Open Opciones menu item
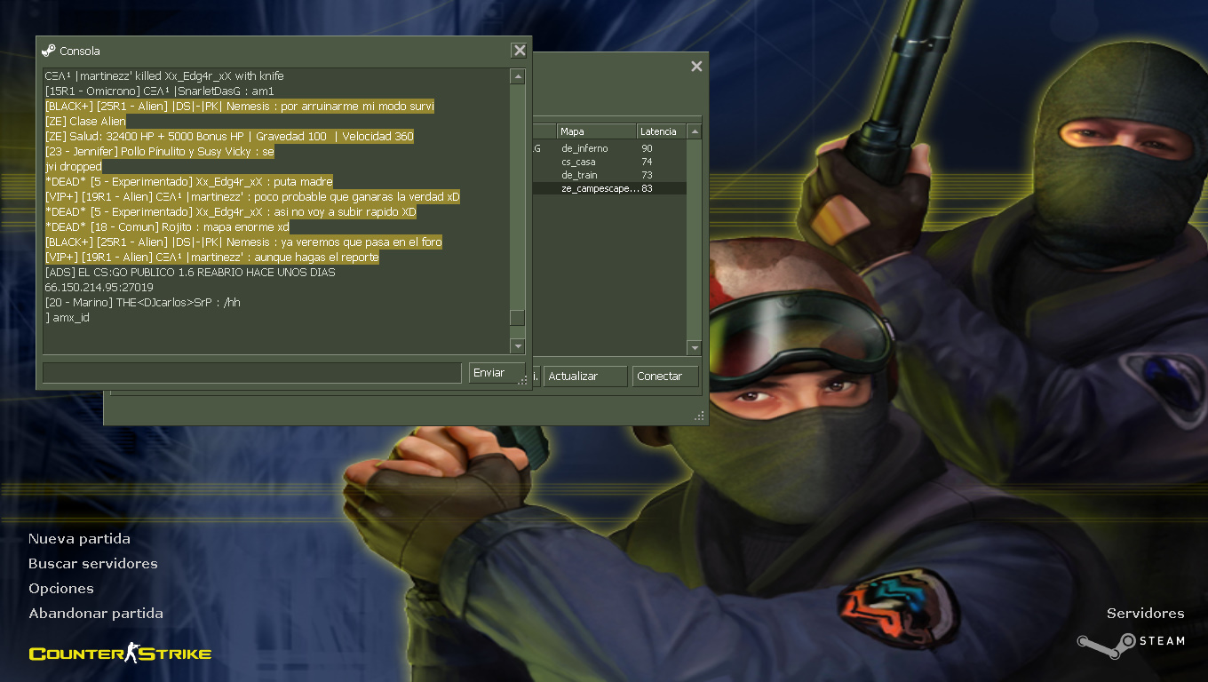 (61, 589)
